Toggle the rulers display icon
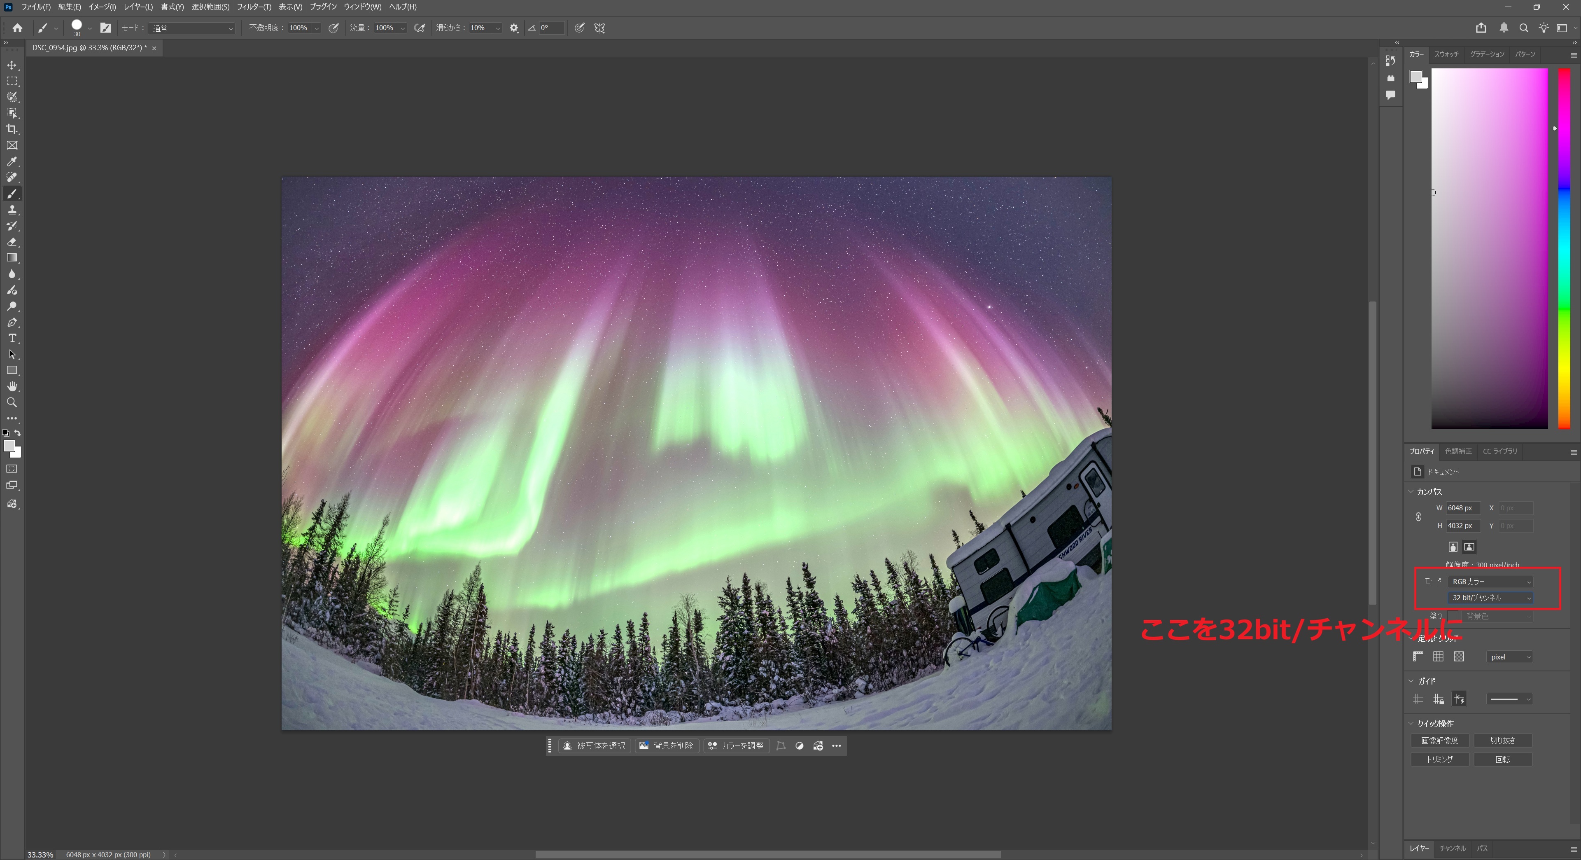 (x=1418, y=657)
